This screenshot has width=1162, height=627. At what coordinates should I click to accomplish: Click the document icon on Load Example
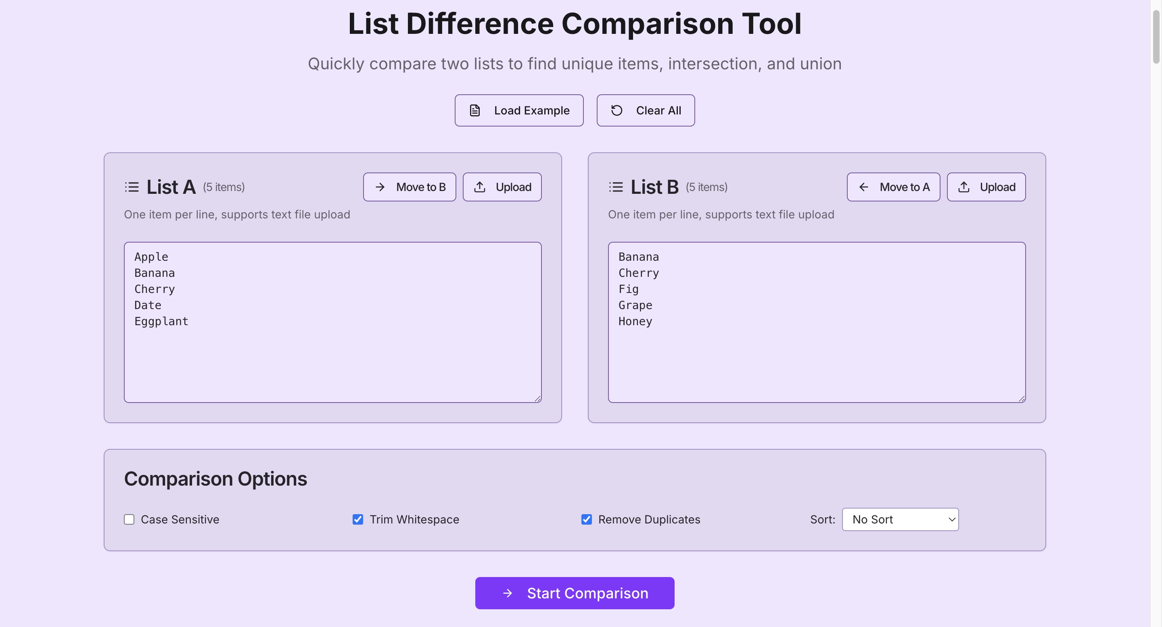click(474, 110)
